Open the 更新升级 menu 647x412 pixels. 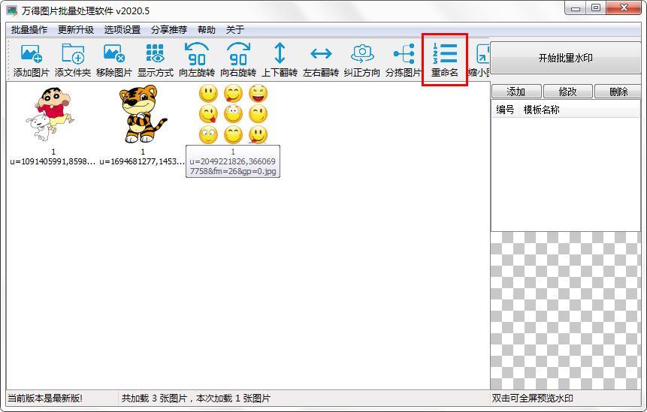(x=75, y=30)
